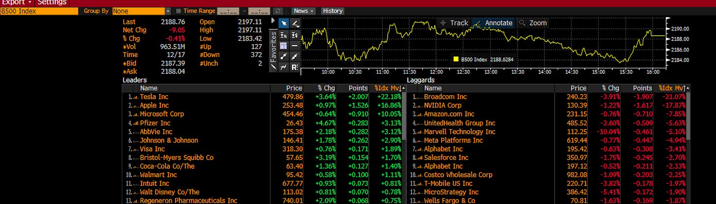This screenshot has height=204, width=716.
Task: Click the Zoom magnifier icon
Action: pos(522,23)
